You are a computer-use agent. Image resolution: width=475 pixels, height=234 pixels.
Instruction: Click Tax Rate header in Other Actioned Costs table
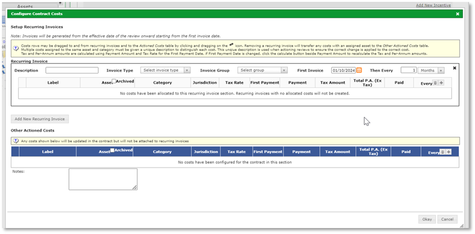click(x=237, y=152)
